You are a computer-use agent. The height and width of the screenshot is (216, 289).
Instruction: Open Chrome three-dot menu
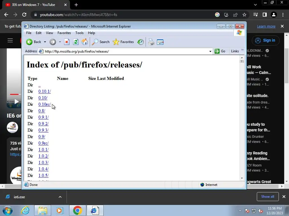[283, 15]
